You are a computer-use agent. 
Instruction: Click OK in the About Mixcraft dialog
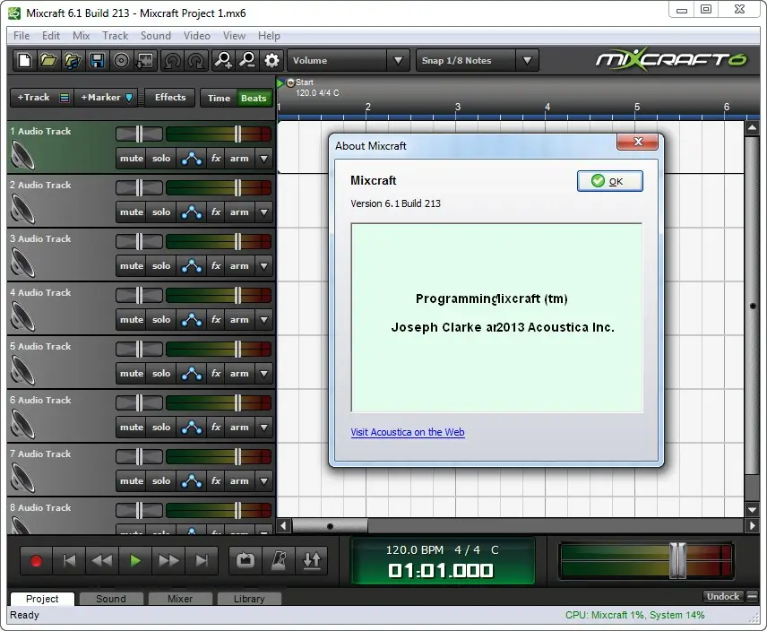pos(609,181)
